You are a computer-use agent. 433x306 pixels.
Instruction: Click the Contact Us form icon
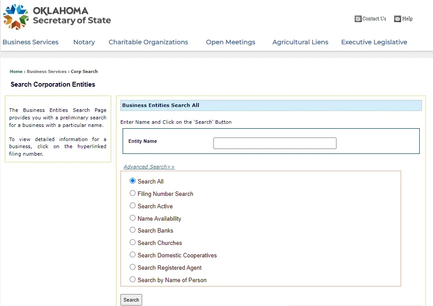tap(358, 19)
